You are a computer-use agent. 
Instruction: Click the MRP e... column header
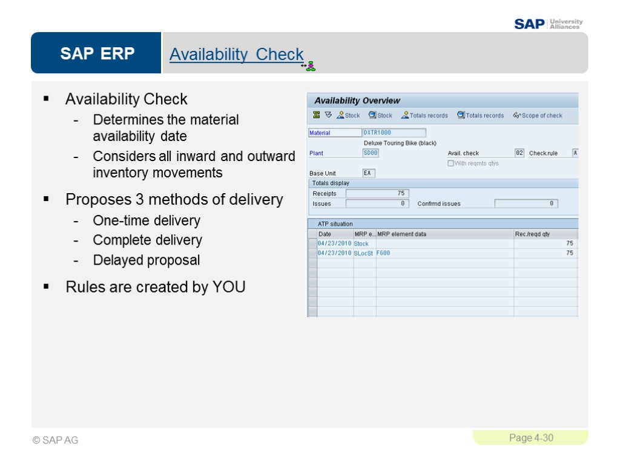[x=364, y=234]
